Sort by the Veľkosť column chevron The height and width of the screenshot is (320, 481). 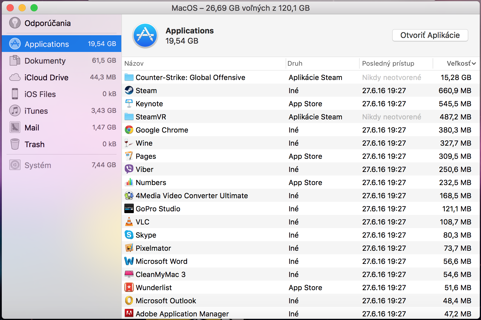(x=474, y=63)
